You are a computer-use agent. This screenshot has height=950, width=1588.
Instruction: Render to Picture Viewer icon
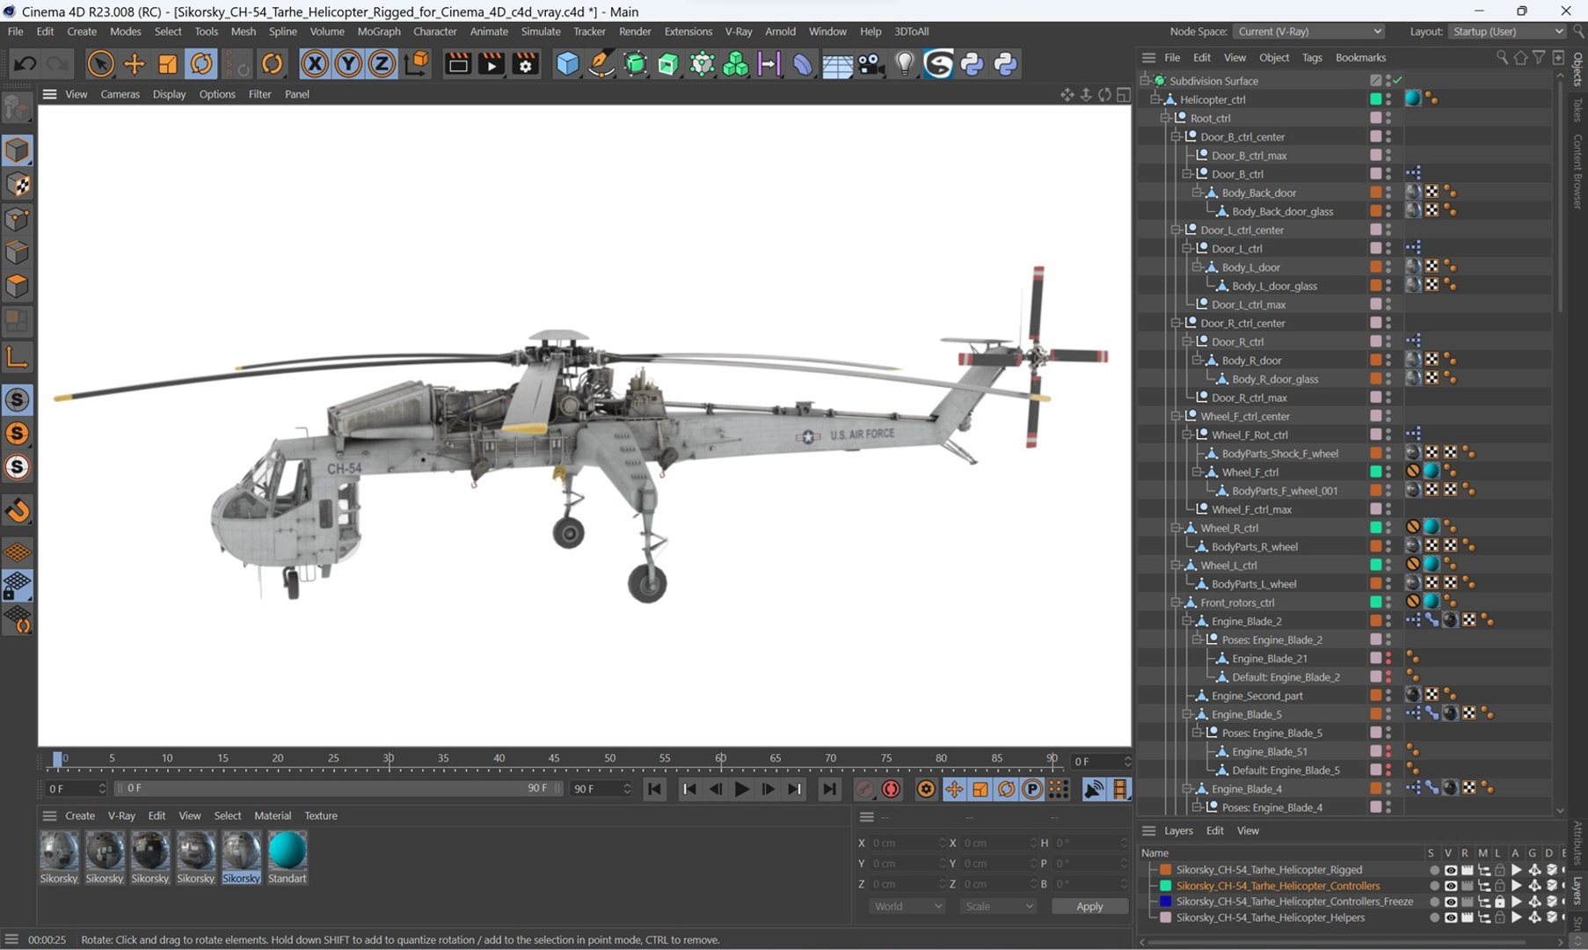tap(492, 63)
